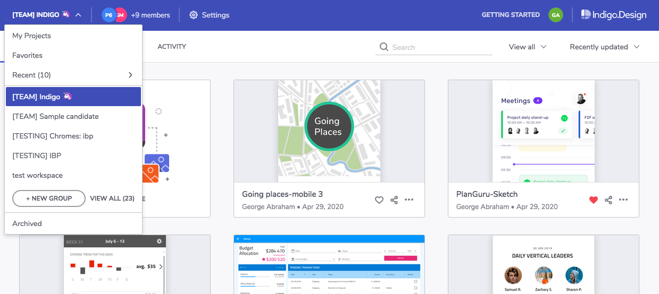The image size is (659, 294).
Task: Switch to [TEAM] Sample candidate workspace
Action: (73, 116)
